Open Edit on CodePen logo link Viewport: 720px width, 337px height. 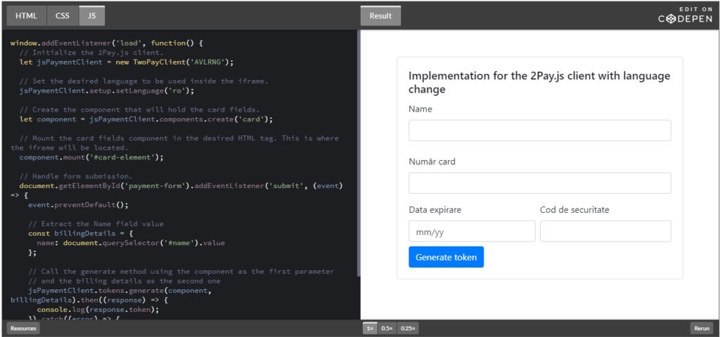[x=685, y=15]
